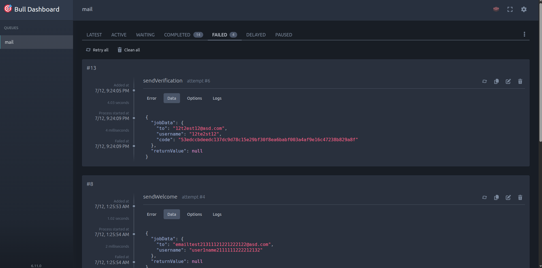Click username value user1name2111111222212132

[226, 250]
